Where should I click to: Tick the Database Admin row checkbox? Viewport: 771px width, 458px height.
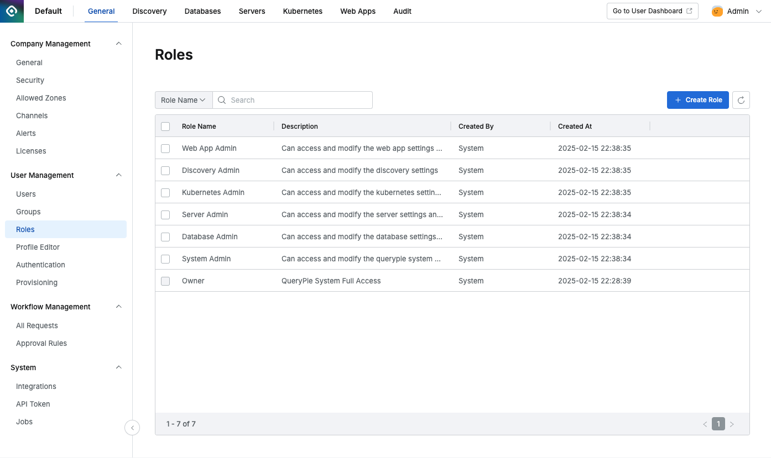tap(165, 237)
